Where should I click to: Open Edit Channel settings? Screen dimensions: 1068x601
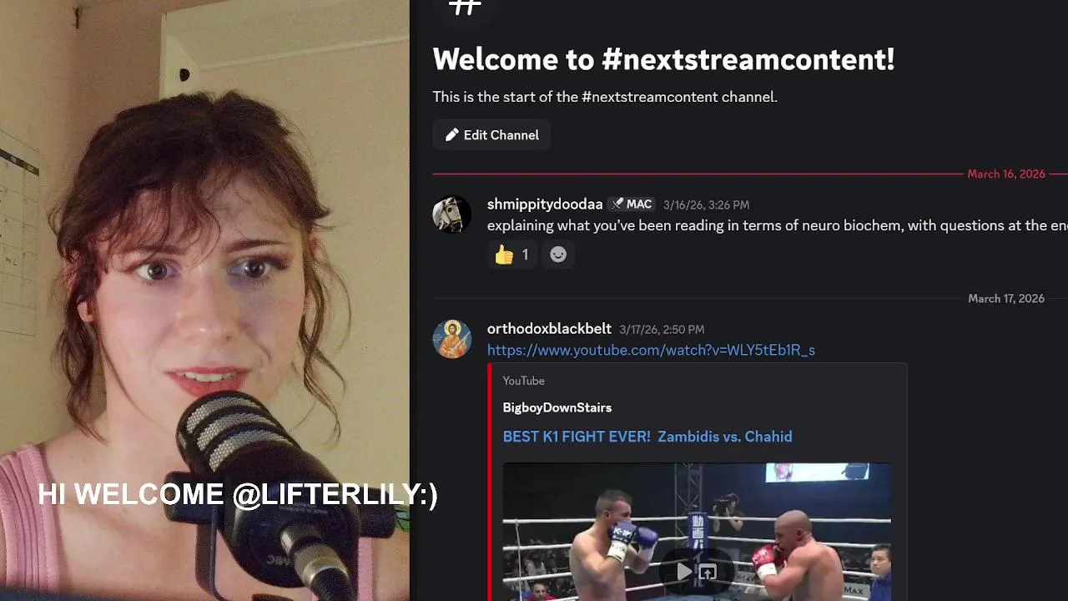coord(491,135)
